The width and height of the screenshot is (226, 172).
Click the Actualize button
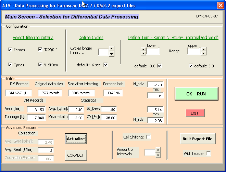click(x=76, y=139)
